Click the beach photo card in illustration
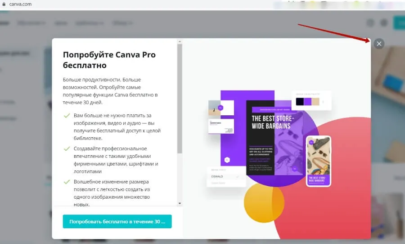 pos(221,108)
